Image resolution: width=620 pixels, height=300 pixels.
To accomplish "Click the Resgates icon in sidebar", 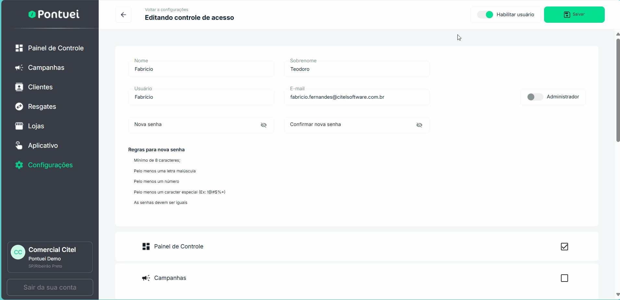I will click(x=19, y=106).
